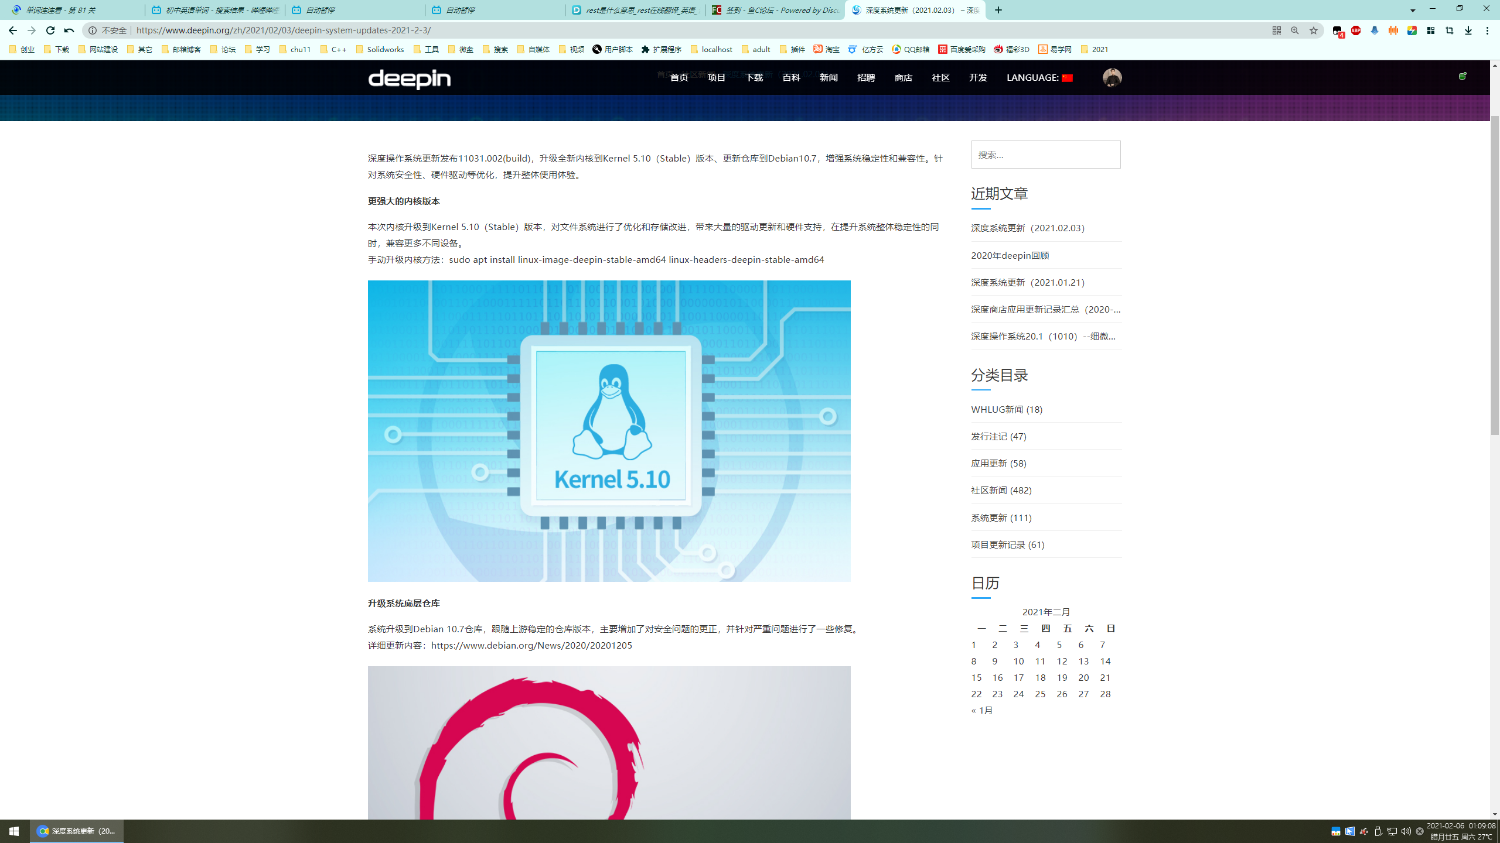
Task: Open the Adblock Plus extension icon
Action: [1356, 30]
